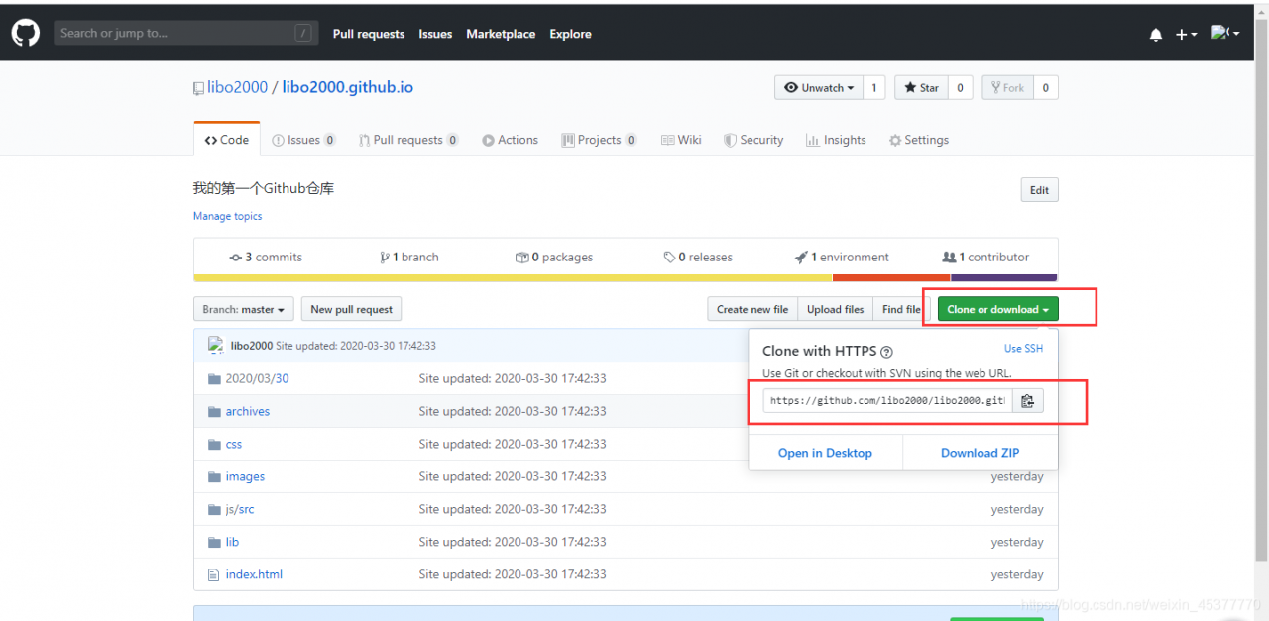Click New pull request button
The height and width of the screenshot is (621, 1269).
pos(351,309)
